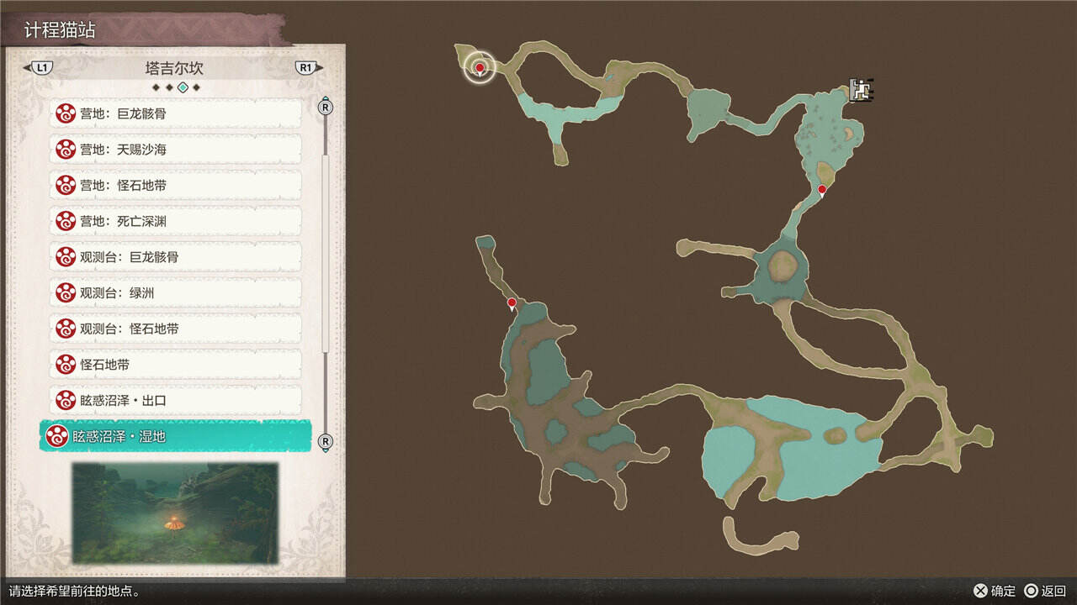Click the R scroll-up icon above the list
Image resolution: width=1077 pixels, height=605 pixels.
point(326,107)
